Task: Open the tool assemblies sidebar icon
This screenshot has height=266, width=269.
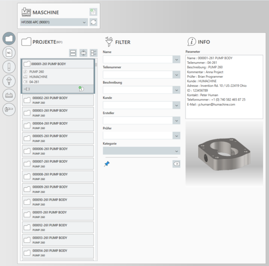Action: pos(9,81)
